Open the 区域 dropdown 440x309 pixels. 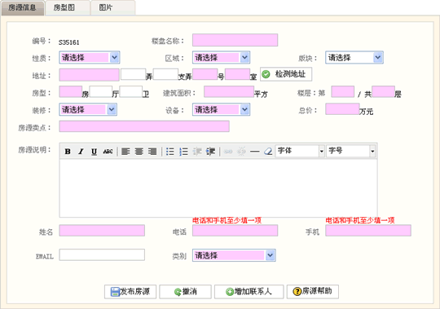pos(221,58)
